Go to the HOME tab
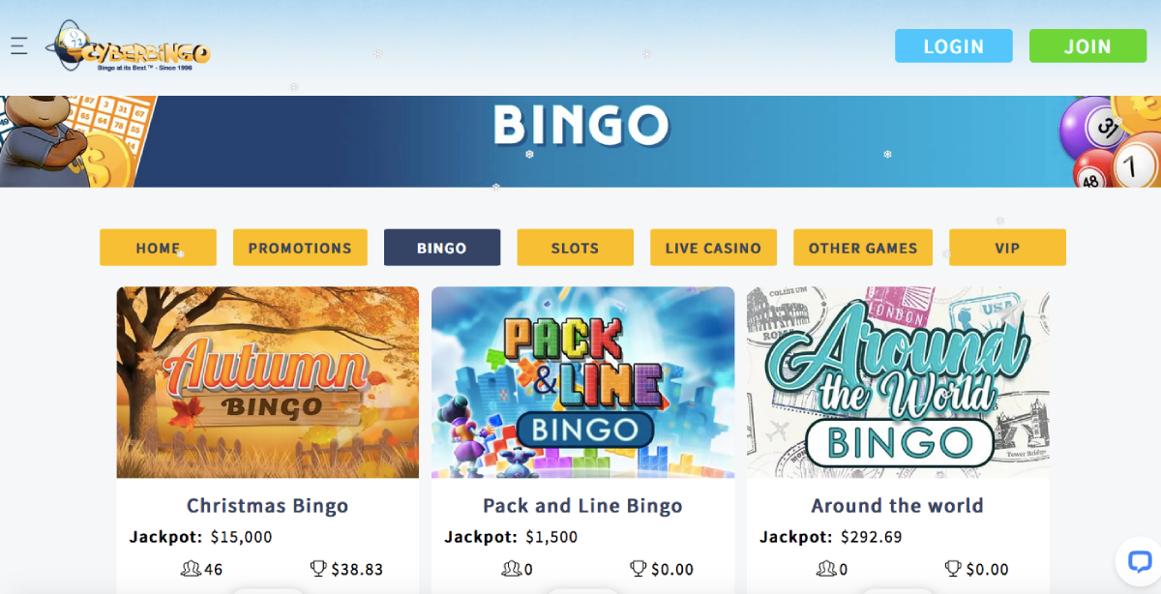This screenshot has width=1161, height=594. [158, 248]
